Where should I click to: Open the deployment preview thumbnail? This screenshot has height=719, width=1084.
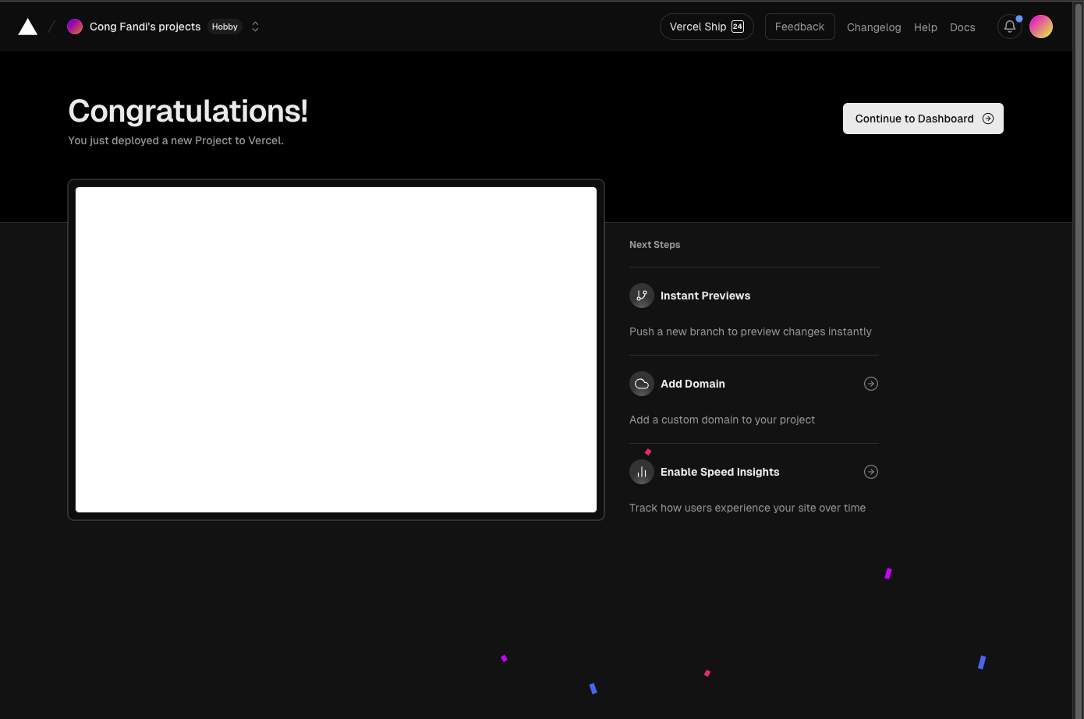(x=336, y=349)
